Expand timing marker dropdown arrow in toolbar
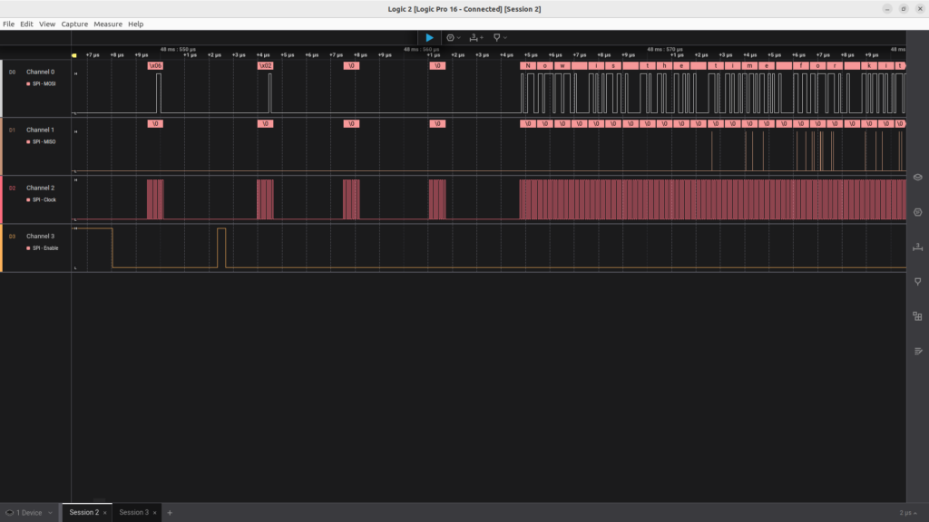The image size is (929, 522). point(504,38)
